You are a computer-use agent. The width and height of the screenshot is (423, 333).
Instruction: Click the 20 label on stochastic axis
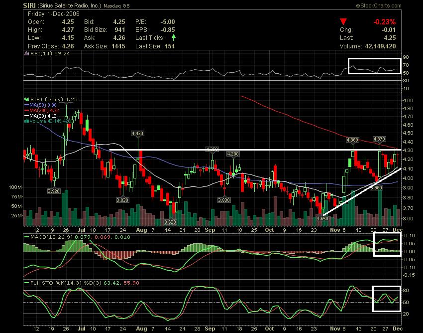pos(406,314)
